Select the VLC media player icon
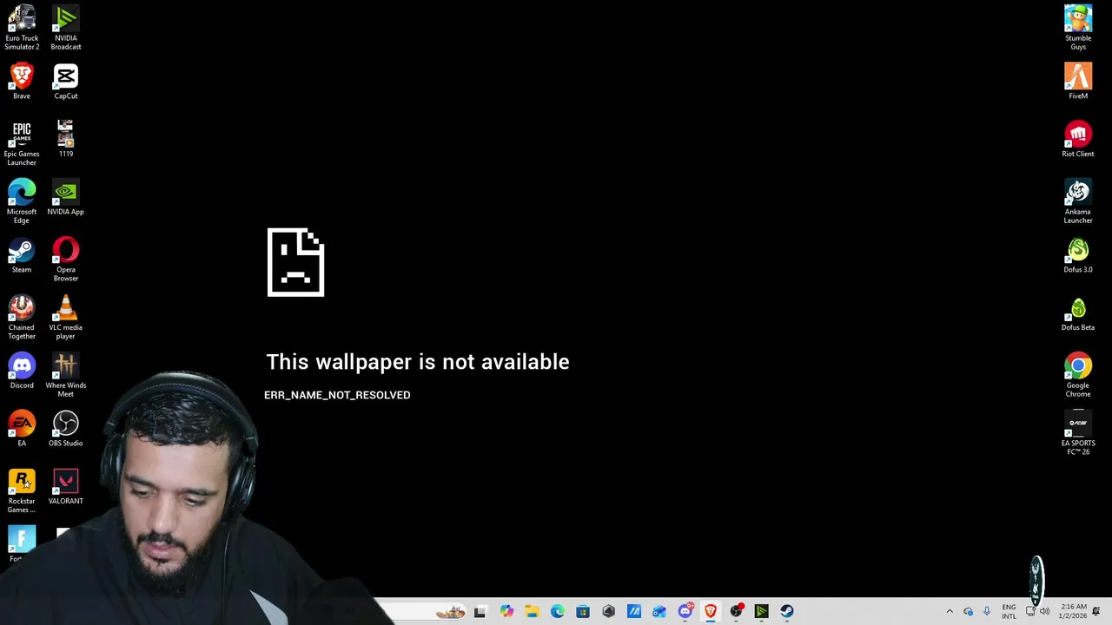The height and width of the screenshot is (625, 1112). [x=66, y=318]
